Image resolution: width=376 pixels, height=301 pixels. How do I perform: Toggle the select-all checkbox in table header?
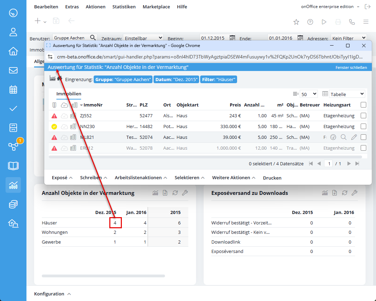tap(363, 105)
